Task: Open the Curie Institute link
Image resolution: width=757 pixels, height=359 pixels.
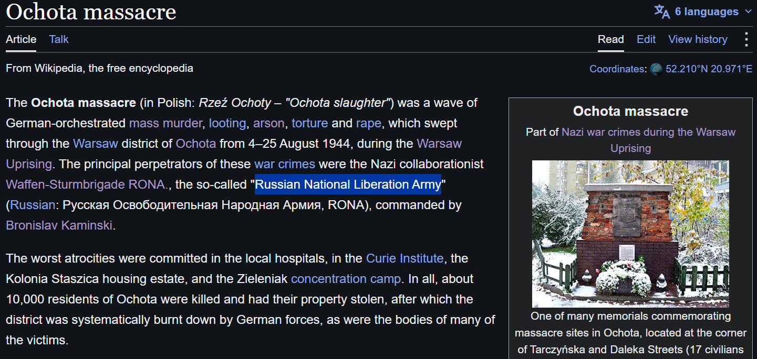Action: click(405, 258)
